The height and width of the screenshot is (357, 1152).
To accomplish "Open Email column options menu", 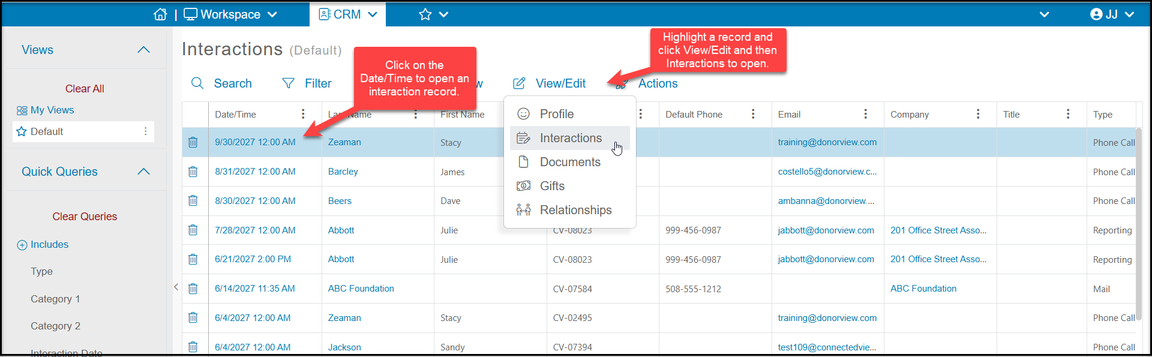I will 865,114.
